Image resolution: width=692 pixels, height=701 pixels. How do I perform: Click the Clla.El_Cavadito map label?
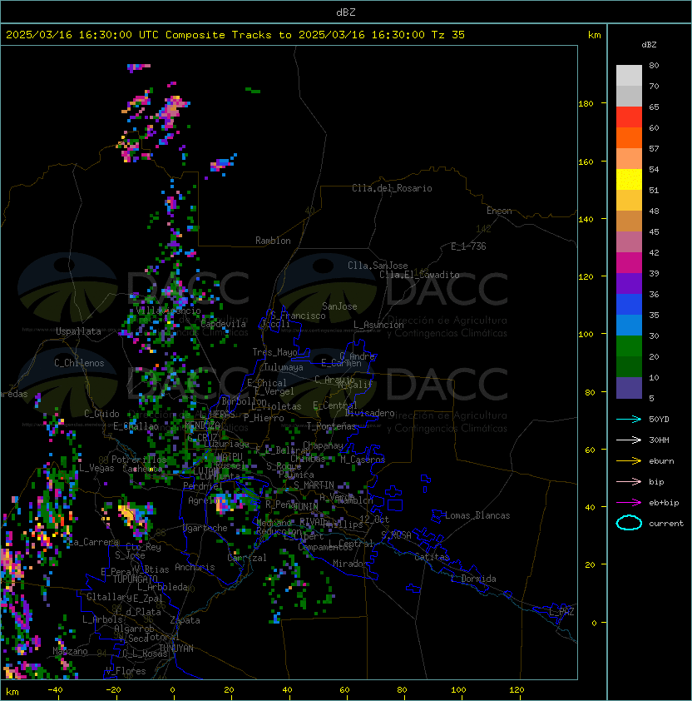[419, 275]
